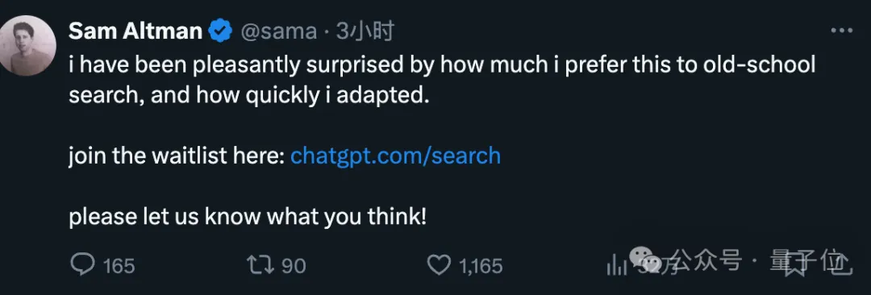Viewport: 871px width, 295px height.
Task: Click the Sam Altman display name
Action: pos(135,32)
